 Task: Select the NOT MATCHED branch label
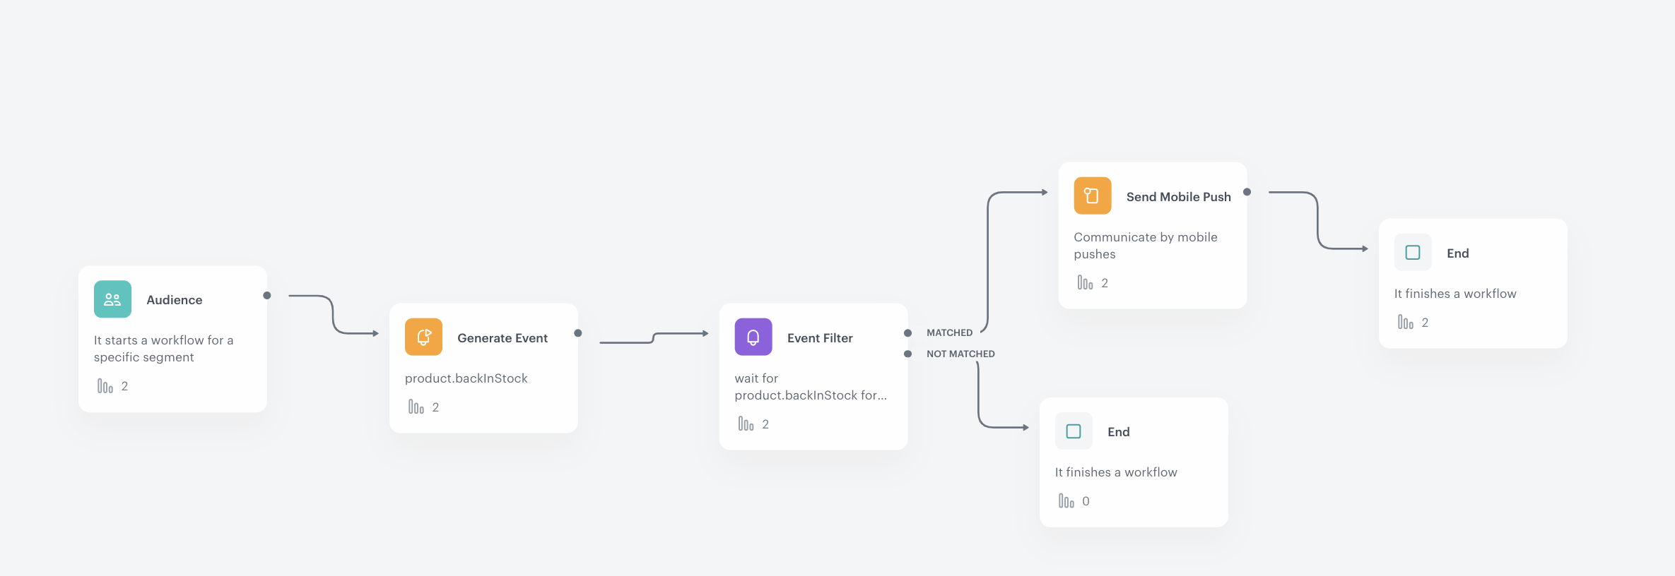tap(960, 353)
